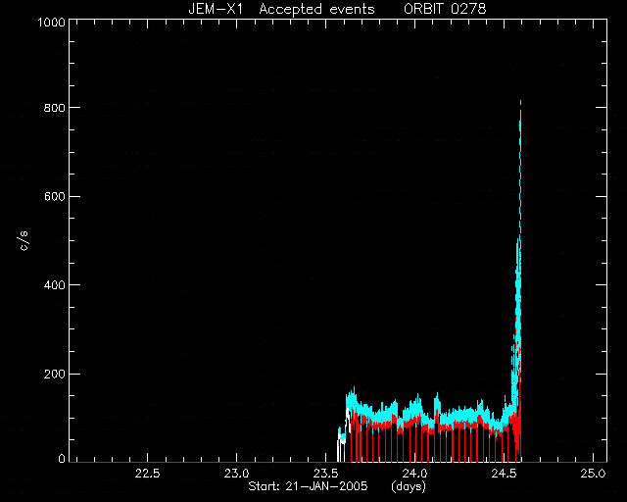Click the 800 y-axis tick label

pyautogui.click(x=55, y=108)
